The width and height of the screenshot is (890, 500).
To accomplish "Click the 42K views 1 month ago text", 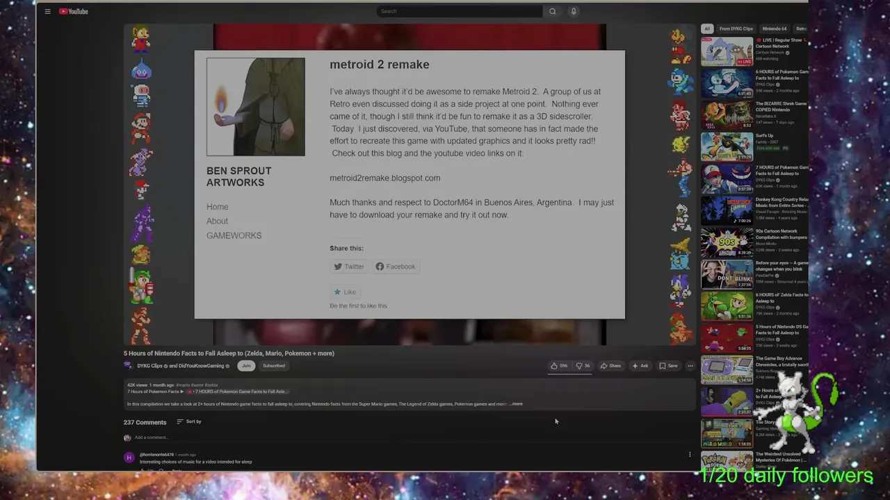I will point(150,385).
